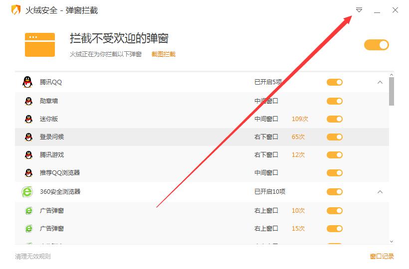Viewport: 409px width, 269px height.
Task: Click the Tencent QQ penguin icon
Action: click(x=27, y=82)
